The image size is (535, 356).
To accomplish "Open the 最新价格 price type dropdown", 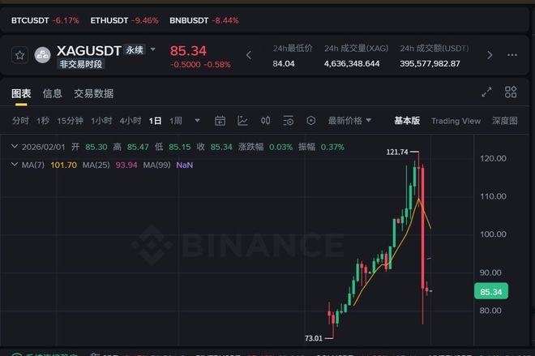I will pos(349,121).
